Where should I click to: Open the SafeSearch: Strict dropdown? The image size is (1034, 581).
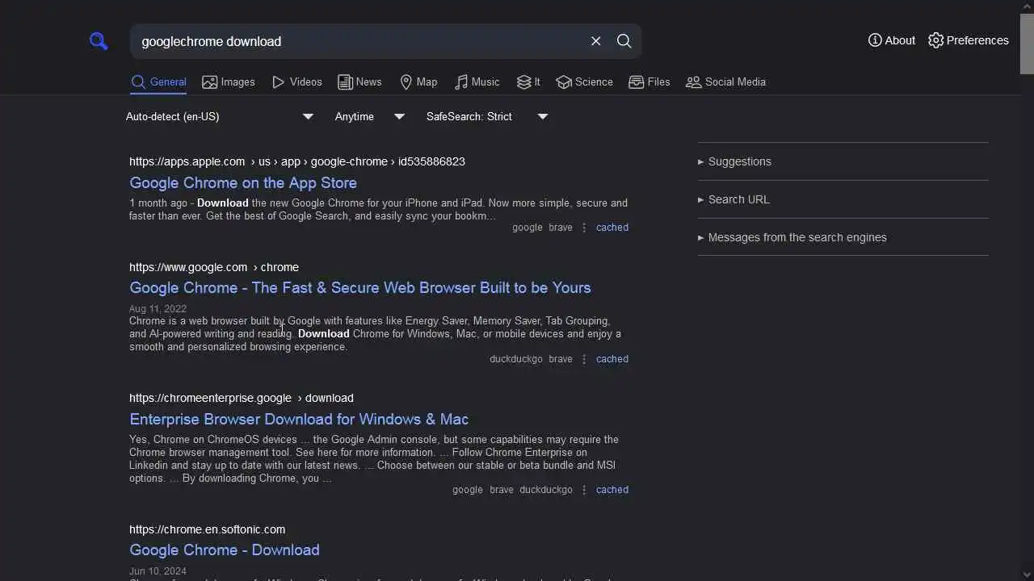coord(487,117)
